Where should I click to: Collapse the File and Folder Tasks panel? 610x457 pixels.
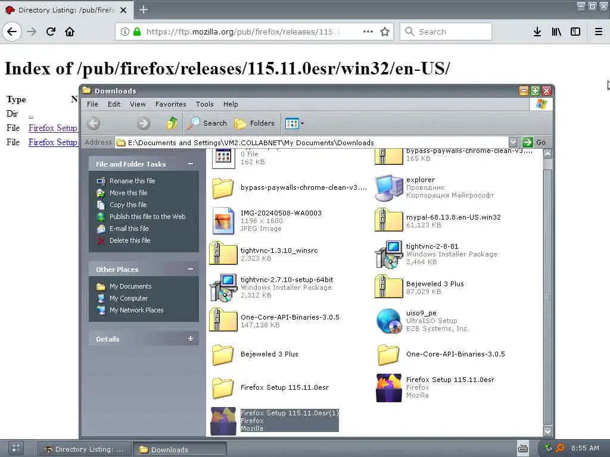(x=191, y=164)
